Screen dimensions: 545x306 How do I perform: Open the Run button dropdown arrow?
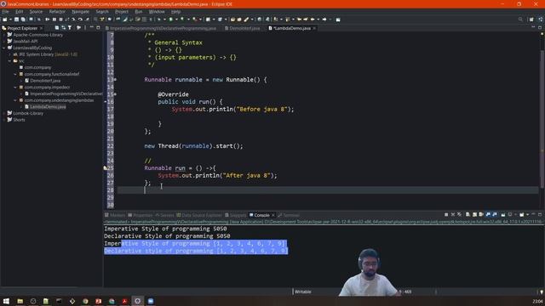(176, 20)
